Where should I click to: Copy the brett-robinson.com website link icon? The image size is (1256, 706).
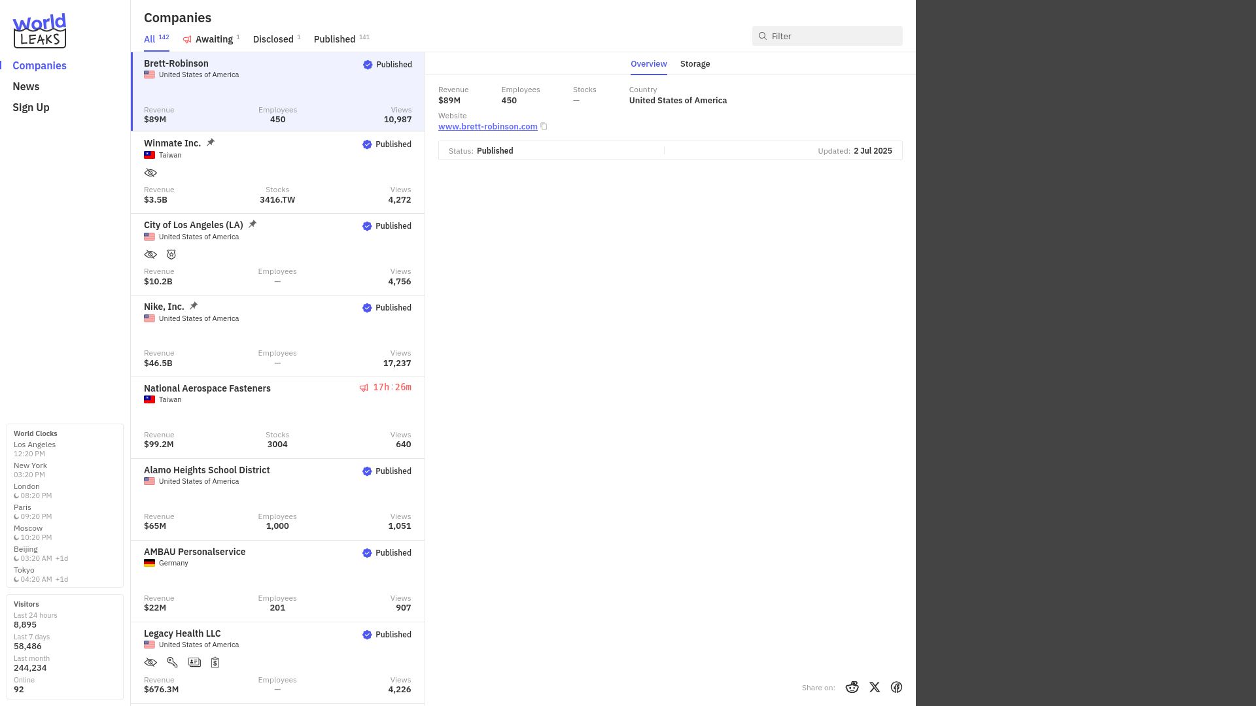pos(544,127)
